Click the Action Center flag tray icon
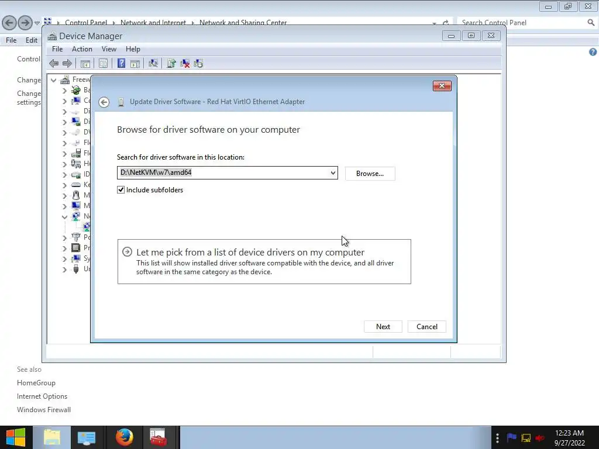The height and width of the screenshot is (449, 599). (x=511, y=437)
